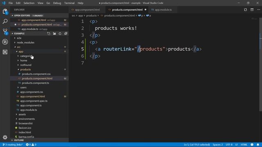Screen dimensions: 262x147
Task: Select products.component.html editor tab
Action: coord(127,10)
